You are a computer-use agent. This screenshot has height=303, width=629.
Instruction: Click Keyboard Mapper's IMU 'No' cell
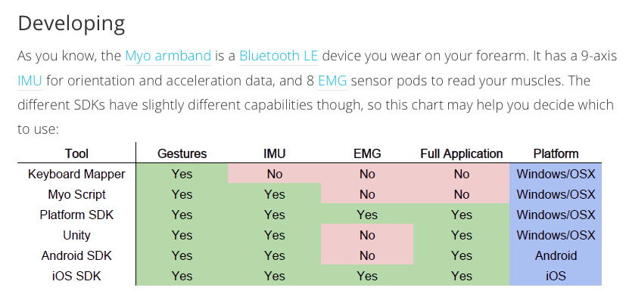pyautogui.click(x=274, y=174)
